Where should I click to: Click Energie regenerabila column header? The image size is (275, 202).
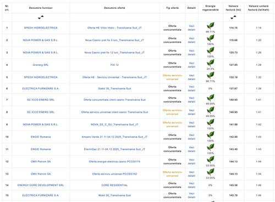coord(210,8)
